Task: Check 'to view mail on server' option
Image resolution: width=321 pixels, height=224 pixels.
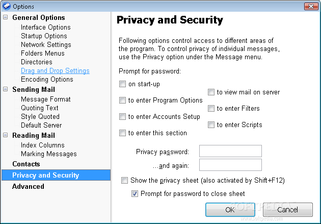Action: 211,92
